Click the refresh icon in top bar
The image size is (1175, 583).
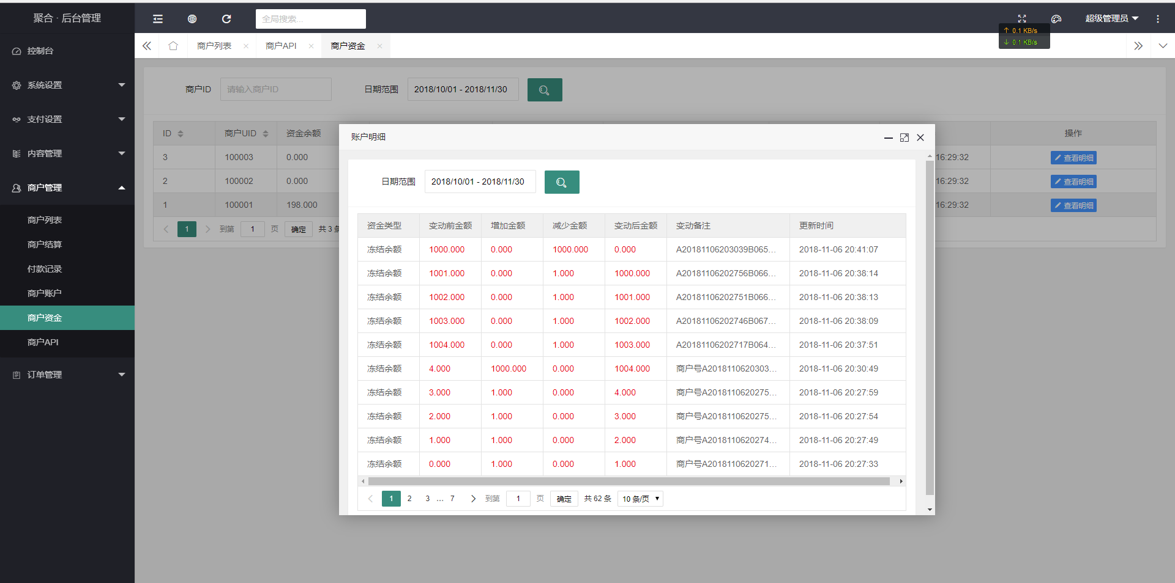(x=226, y=19)
